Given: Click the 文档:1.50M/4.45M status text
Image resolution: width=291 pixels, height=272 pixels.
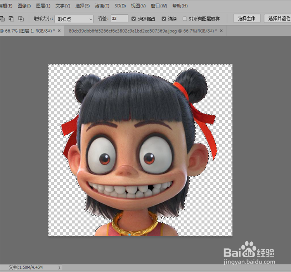Looking at the screenshot, I should point(26,267).
